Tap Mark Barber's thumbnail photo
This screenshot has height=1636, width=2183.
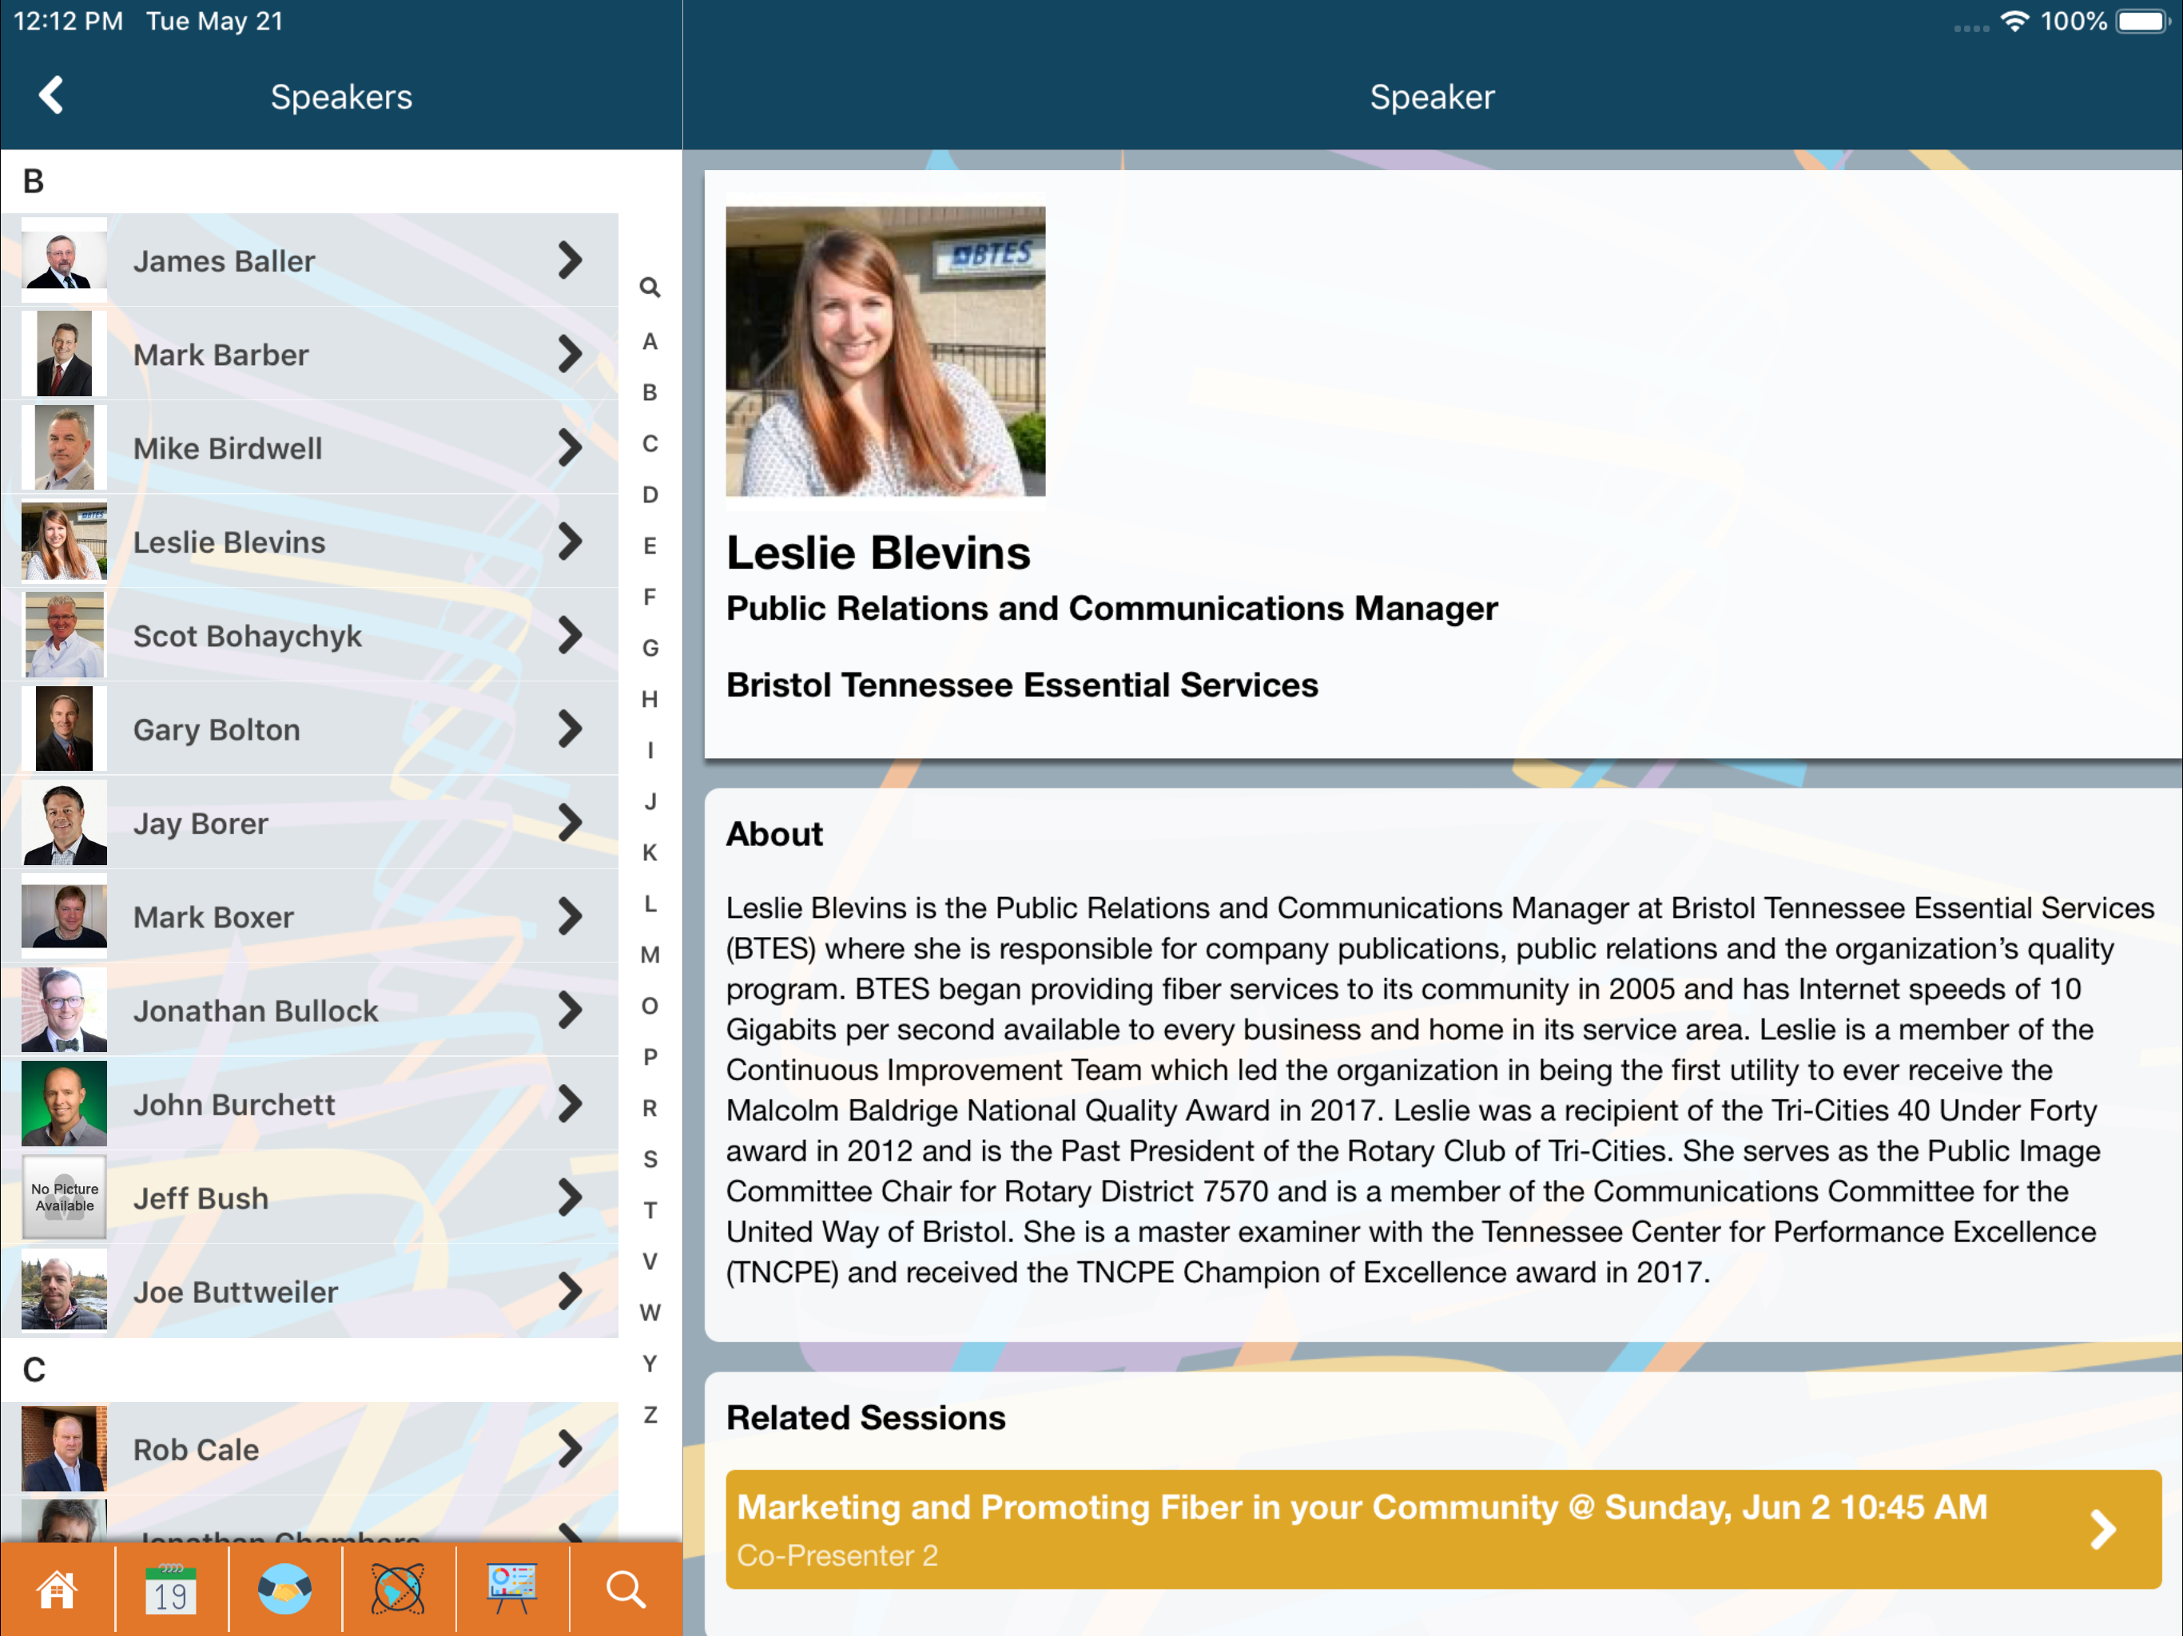(x=64, y=354)
